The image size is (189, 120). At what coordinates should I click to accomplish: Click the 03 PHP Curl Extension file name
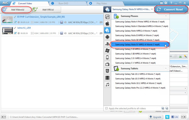[x=41, y=17]
